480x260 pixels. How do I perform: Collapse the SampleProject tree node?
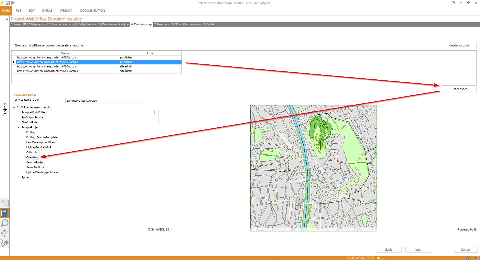[18, 127]
